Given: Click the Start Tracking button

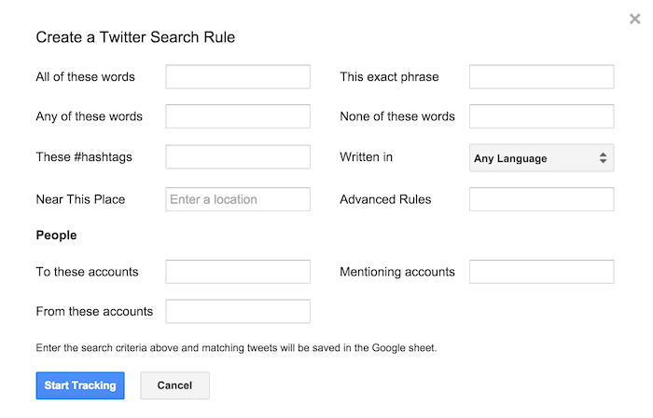Looking at the screenshot, I should [x=80, y=385].
